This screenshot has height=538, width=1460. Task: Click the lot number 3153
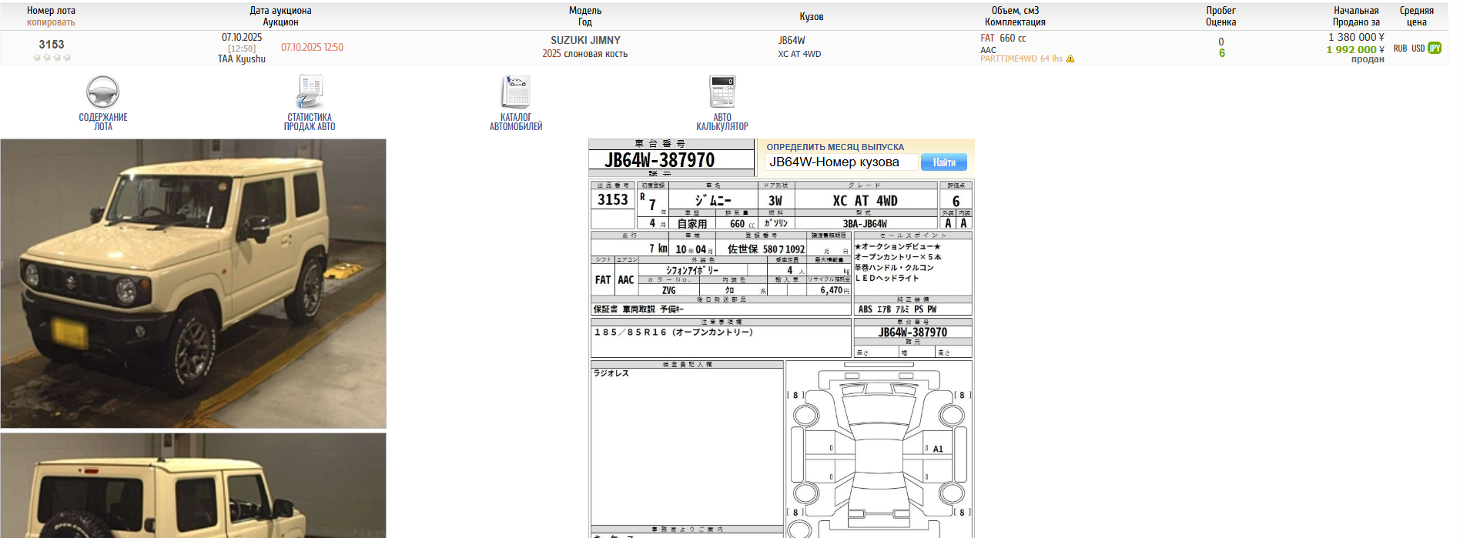click(52, 45)
